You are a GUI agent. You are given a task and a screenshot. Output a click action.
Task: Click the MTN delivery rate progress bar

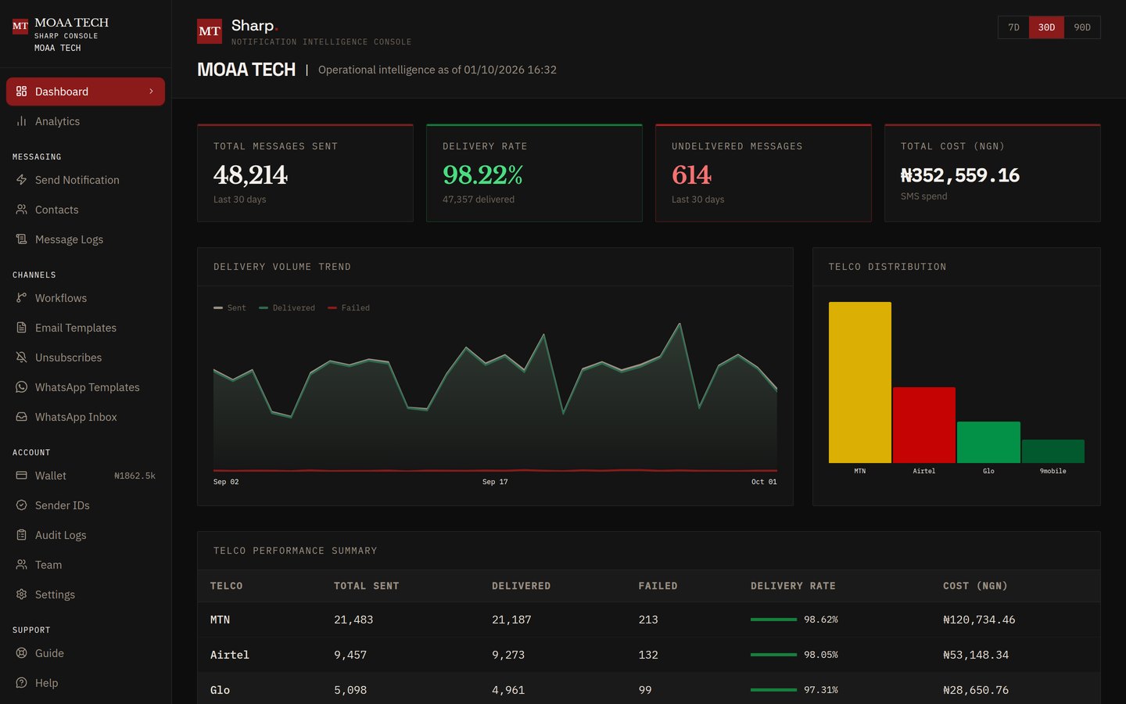773,620
